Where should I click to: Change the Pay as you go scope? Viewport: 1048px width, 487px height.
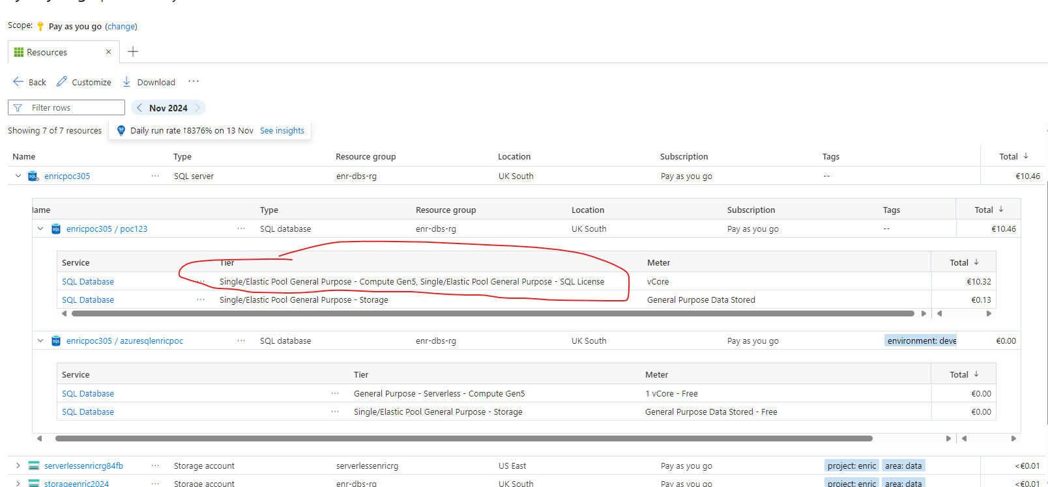[x=121, y=26]
